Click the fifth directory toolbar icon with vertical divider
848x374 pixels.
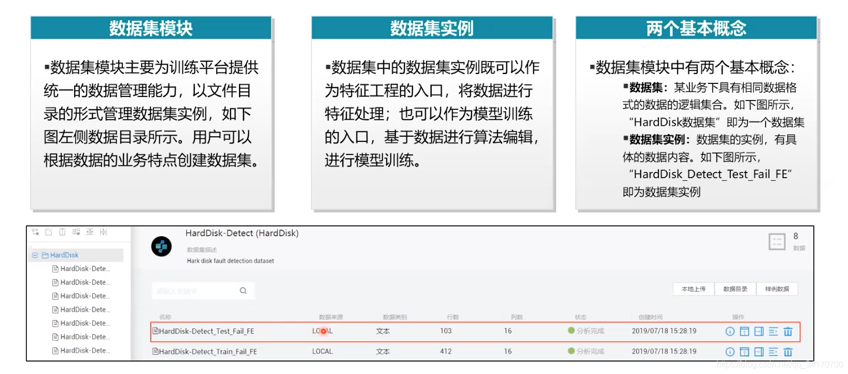click(x=90, y=232)
